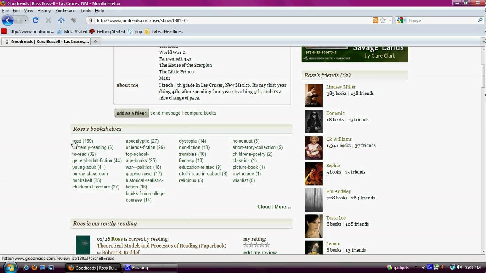Viewport: 486px width, 273px height.
Task: Open the holocaust (5) shelf
Action: coord(246,141)
